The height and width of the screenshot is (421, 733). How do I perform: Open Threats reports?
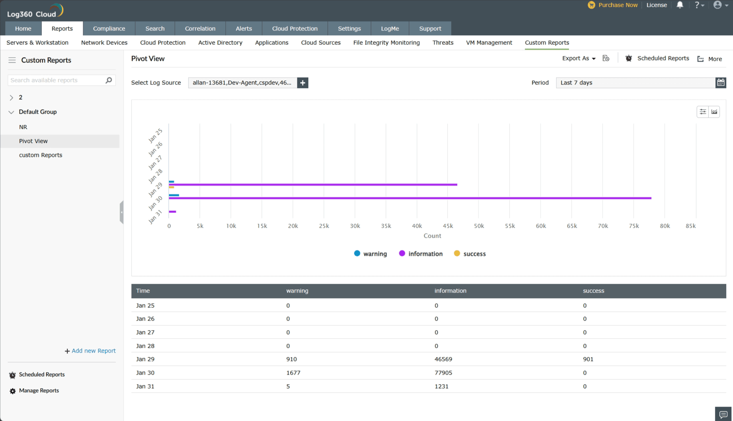443,42
